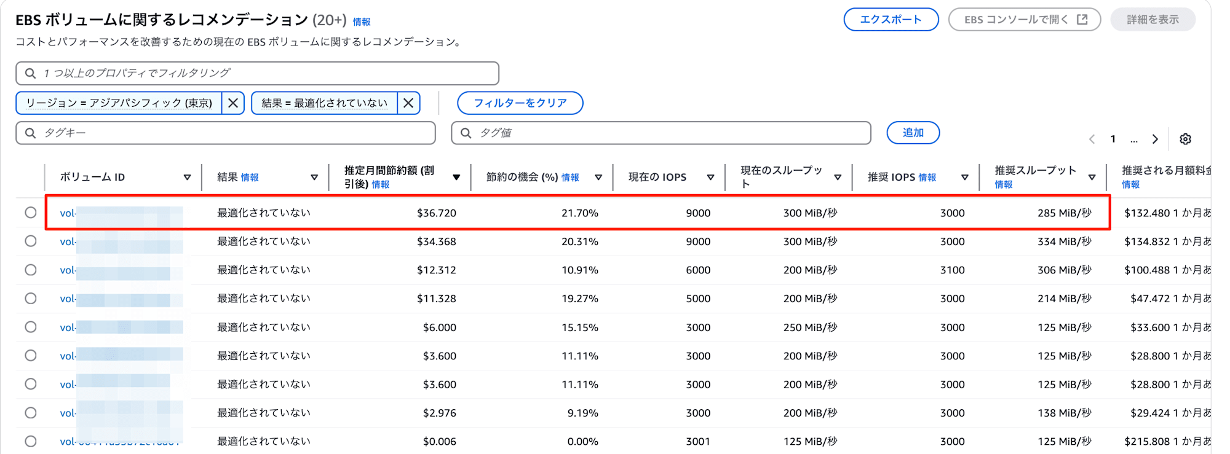Sort by 推定月間節約額 column arrow

[x=456, y=178]
